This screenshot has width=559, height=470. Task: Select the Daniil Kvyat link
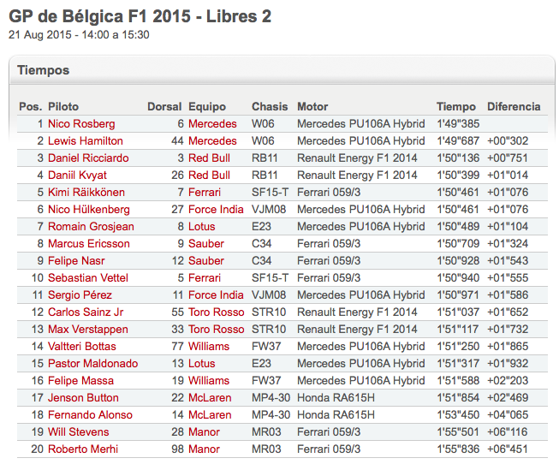click(x=77, y=176)
